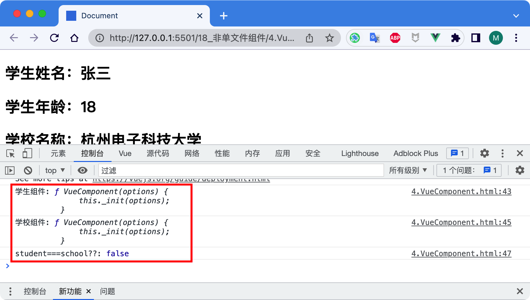Screen dimensions: 530x300
Task: Open console settings gear
Action: (x=520, y=170)
